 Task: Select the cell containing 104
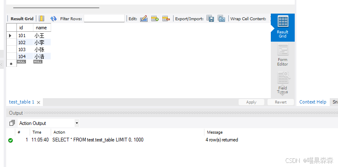tap(25, 56)
